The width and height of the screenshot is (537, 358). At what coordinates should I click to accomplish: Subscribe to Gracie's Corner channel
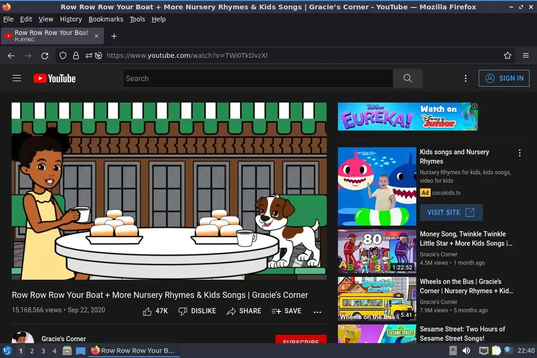pyautogui.click(x=301, y=339)
